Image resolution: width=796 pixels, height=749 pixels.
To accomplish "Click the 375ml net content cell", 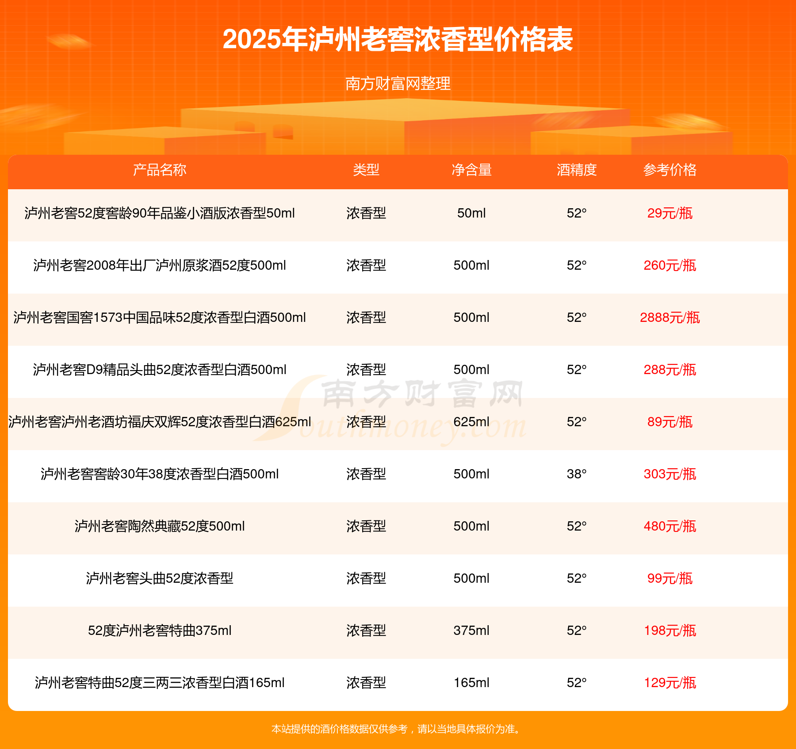I will click(471, 631).
